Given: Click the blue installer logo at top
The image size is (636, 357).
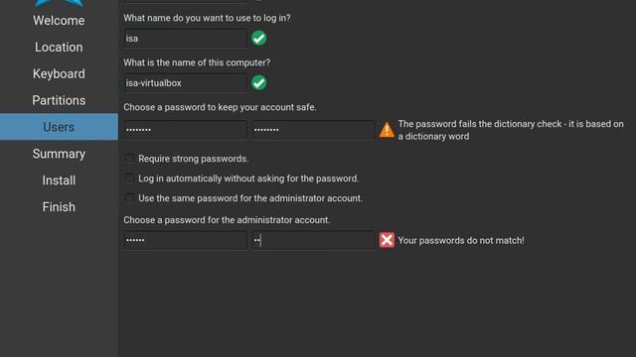Looking at the screenshot, I should pos(59,4).
